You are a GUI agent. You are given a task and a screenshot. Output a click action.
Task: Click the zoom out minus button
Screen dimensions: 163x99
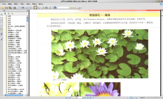tap(149, 98)
